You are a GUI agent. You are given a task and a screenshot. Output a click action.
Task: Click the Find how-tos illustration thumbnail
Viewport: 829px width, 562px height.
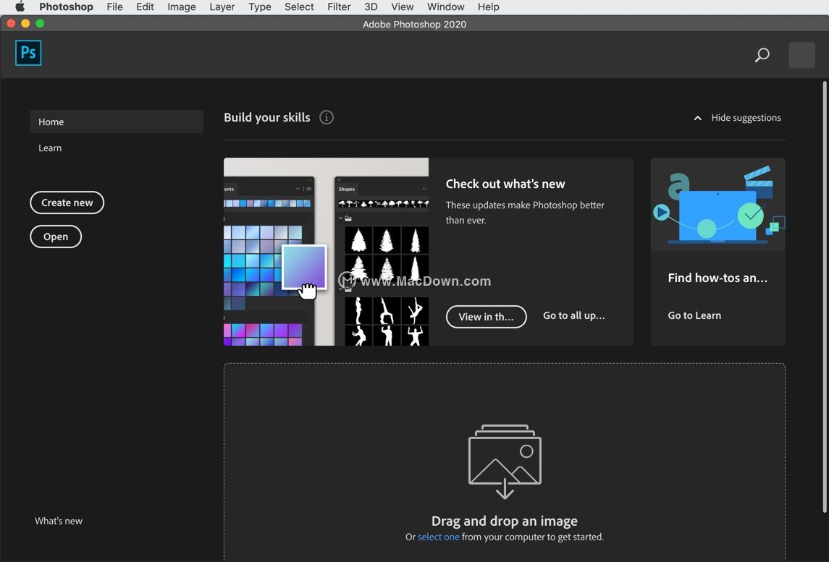(718, 205)
